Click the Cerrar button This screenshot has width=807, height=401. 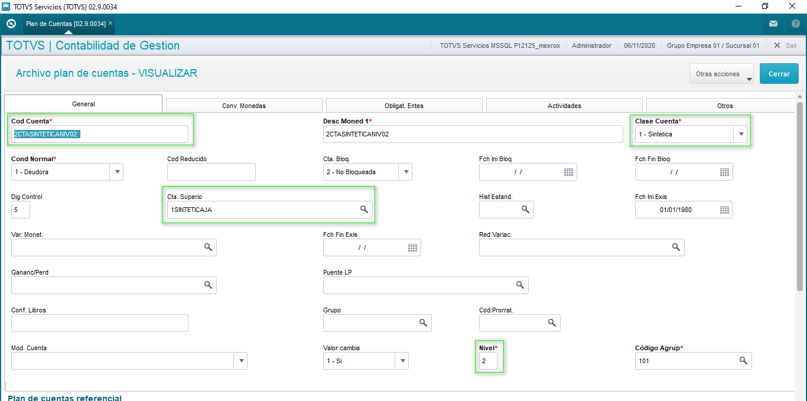coord(779,74)
